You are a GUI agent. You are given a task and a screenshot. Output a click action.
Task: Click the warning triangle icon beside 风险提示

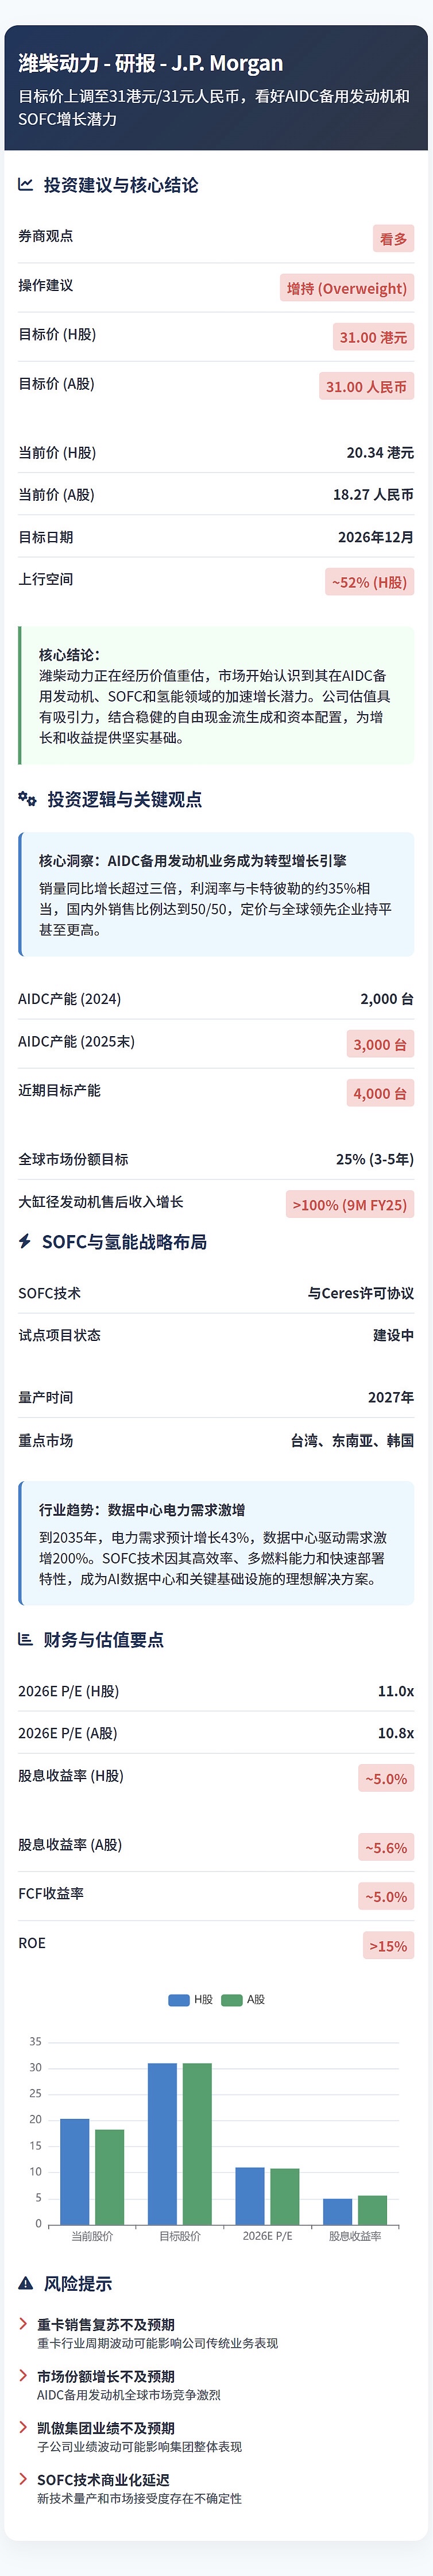coord(26,2284)
